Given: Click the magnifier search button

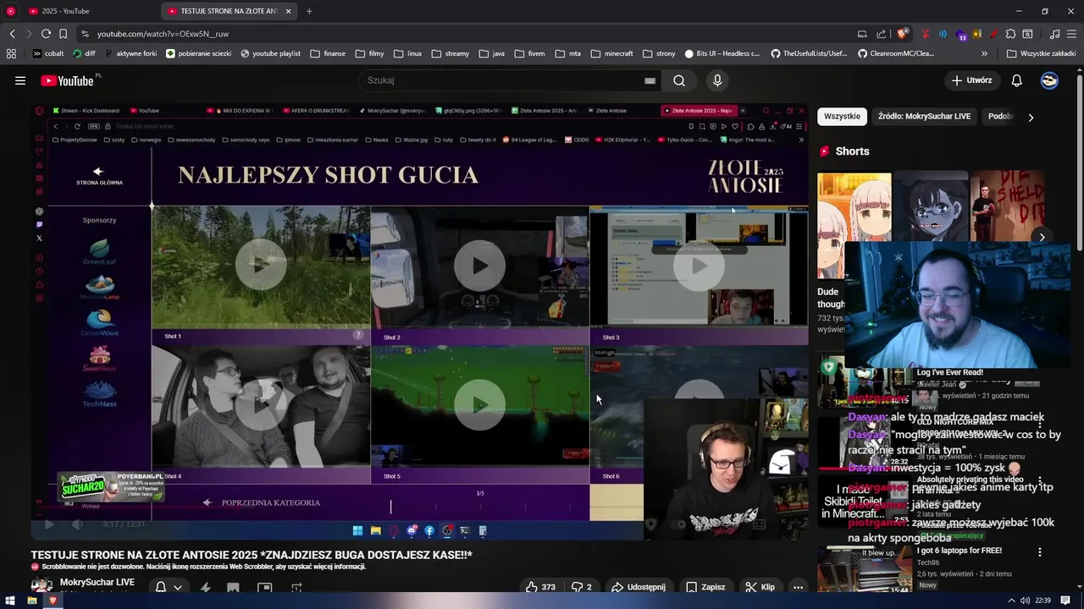Looking at the screenshot, I should pos(679,80).
